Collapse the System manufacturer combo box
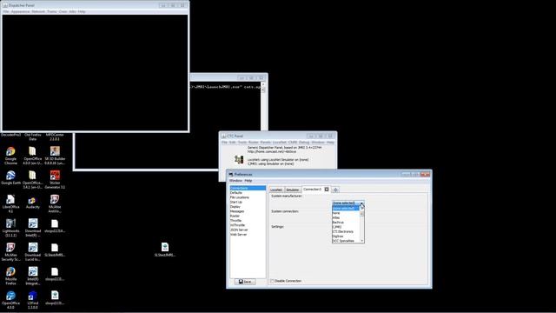The image size is (556, 313). (361, 203)
